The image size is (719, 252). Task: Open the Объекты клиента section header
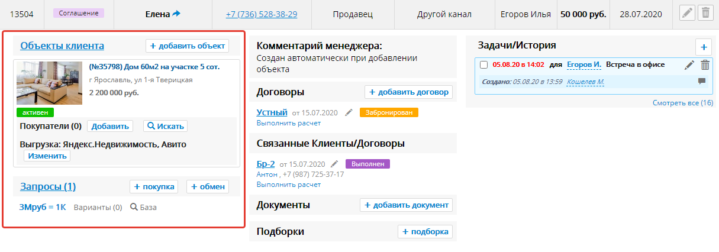[x=62, y=46]
